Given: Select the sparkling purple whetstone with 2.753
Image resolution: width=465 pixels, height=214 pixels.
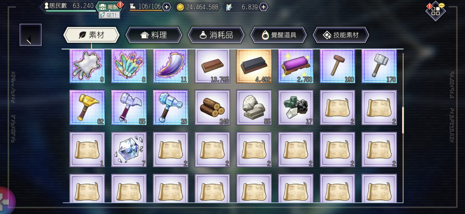Looking at the screenshot, I should tap(296, 66).
